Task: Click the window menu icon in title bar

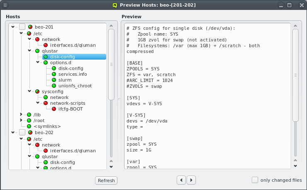Action: click(x=5, y=5)
